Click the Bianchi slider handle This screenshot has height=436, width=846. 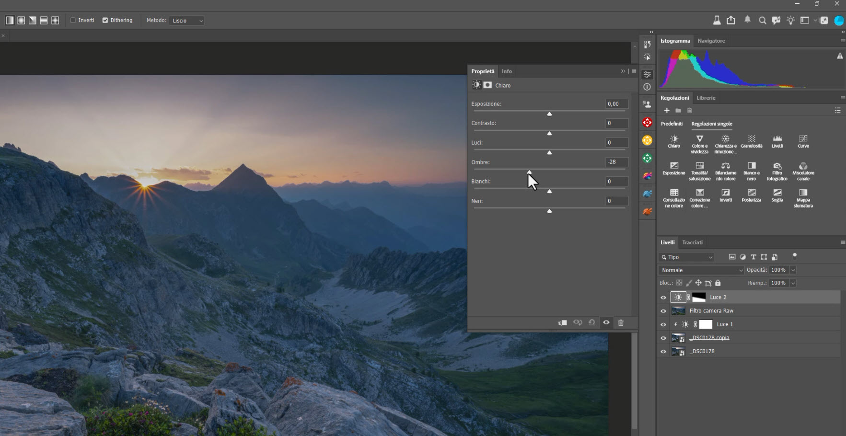549,191
